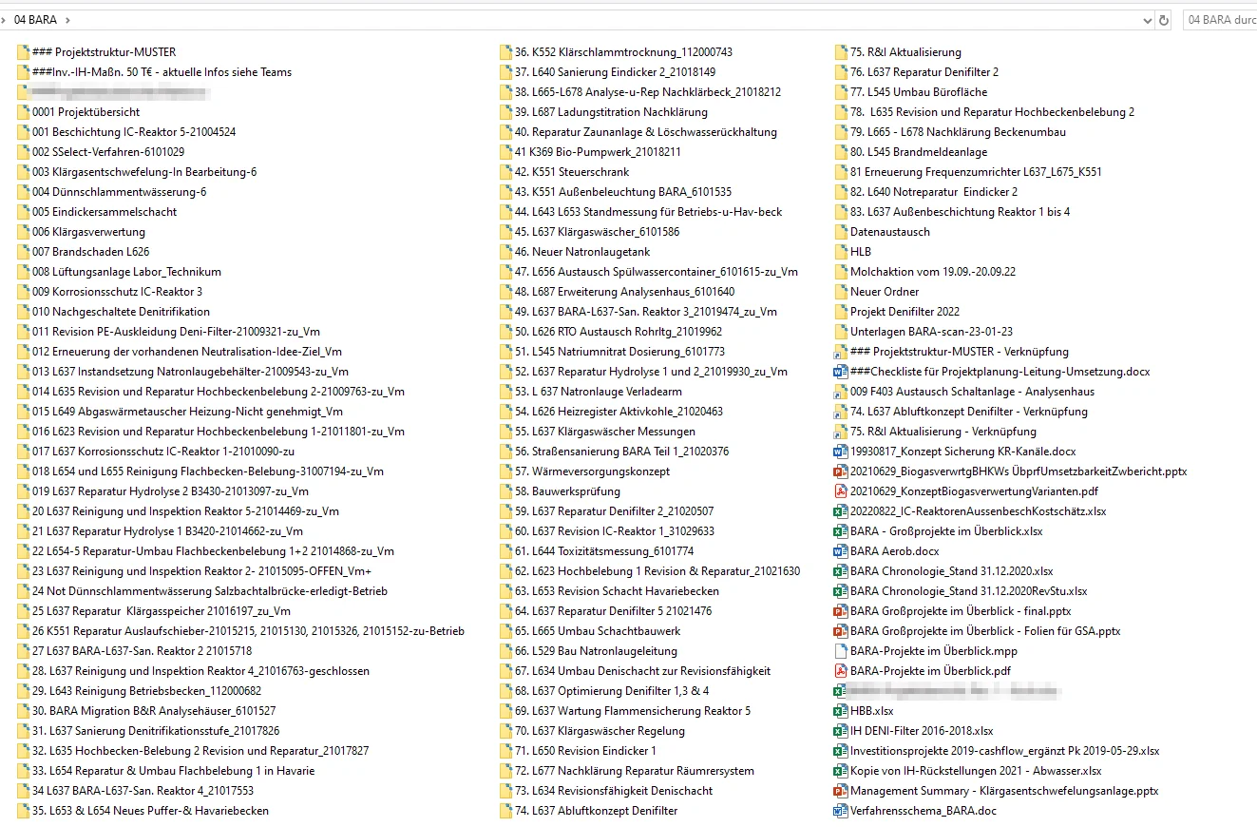Select Word icon of Verfahrensschema_BARA.doc

coord(840,811)
